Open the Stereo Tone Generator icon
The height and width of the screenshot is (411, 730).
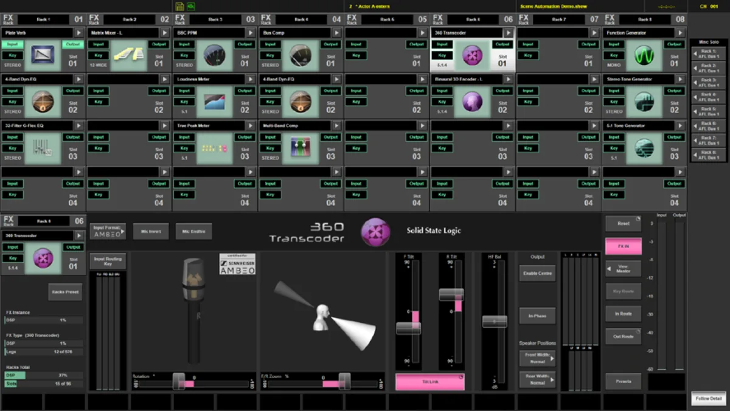pos(644,102)
